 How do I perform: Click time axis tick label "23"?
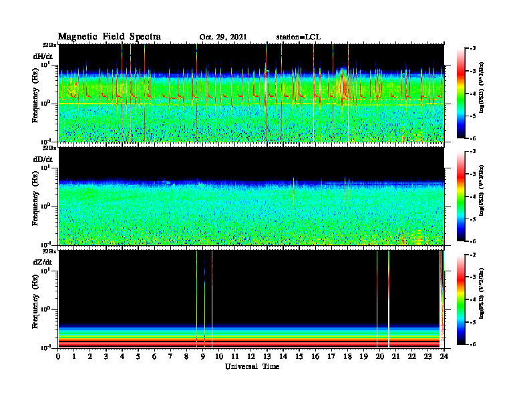pyautogui.click(x=427, y=356)
